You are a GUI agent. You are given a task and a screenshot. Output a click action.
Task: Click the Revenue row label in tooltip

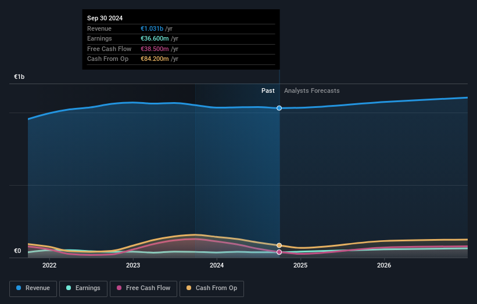[x=99, y=28]
